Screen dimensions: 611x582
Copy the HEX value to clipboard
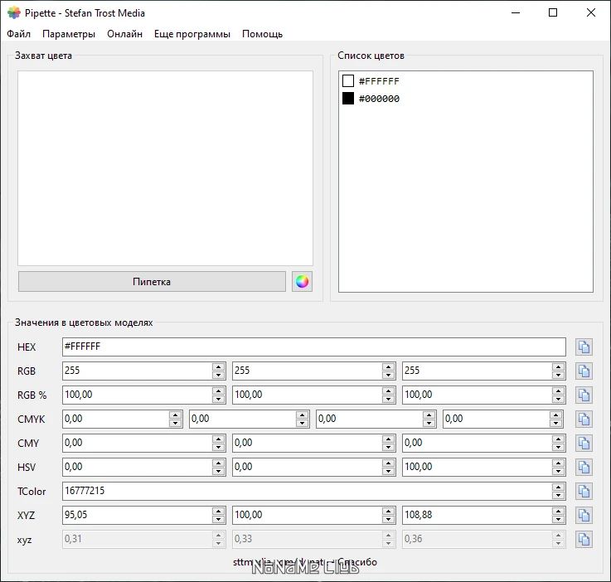[x=584, y=347]
